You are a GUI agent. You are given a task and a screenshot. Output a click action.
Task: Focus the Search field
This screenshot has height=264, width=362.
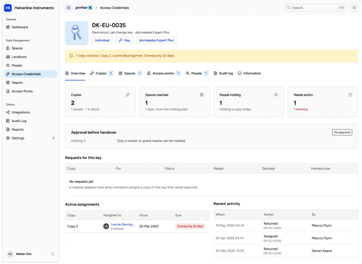point(316,8)
